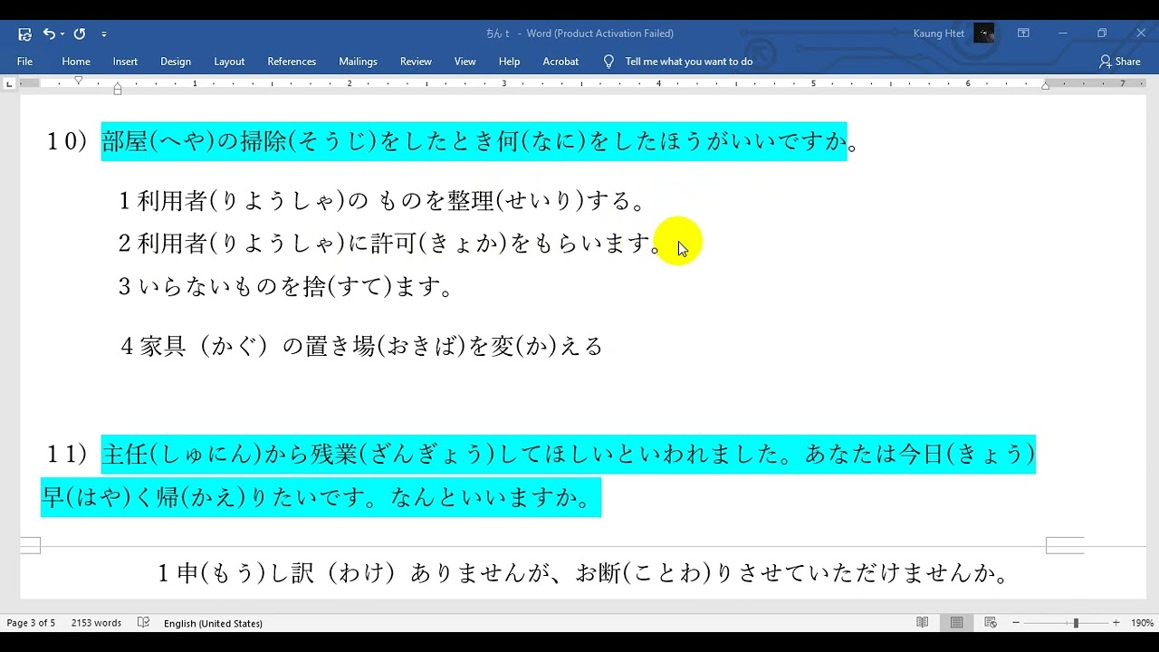Screen dimensions: 1159x652
Task: Switch to the Insert tab
Action: click(x=125, y=62)
